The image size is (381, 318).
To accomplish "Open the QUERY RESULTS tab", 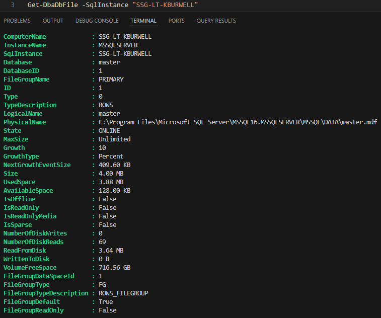I will 216,21.
